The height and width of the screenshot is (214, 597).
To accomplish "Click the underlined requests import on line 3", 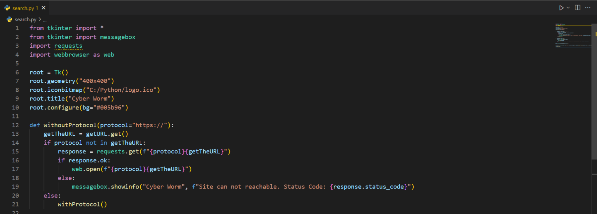I will 68,46.
